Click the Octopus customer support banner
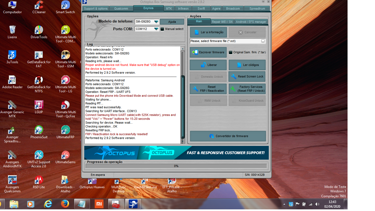 click(177, 153)
